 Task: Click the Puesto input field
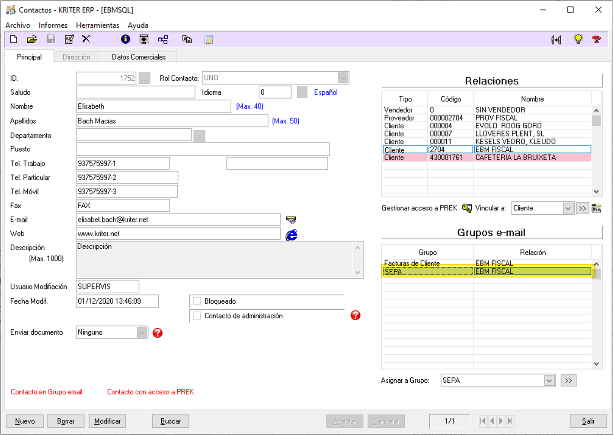point(203,149)
